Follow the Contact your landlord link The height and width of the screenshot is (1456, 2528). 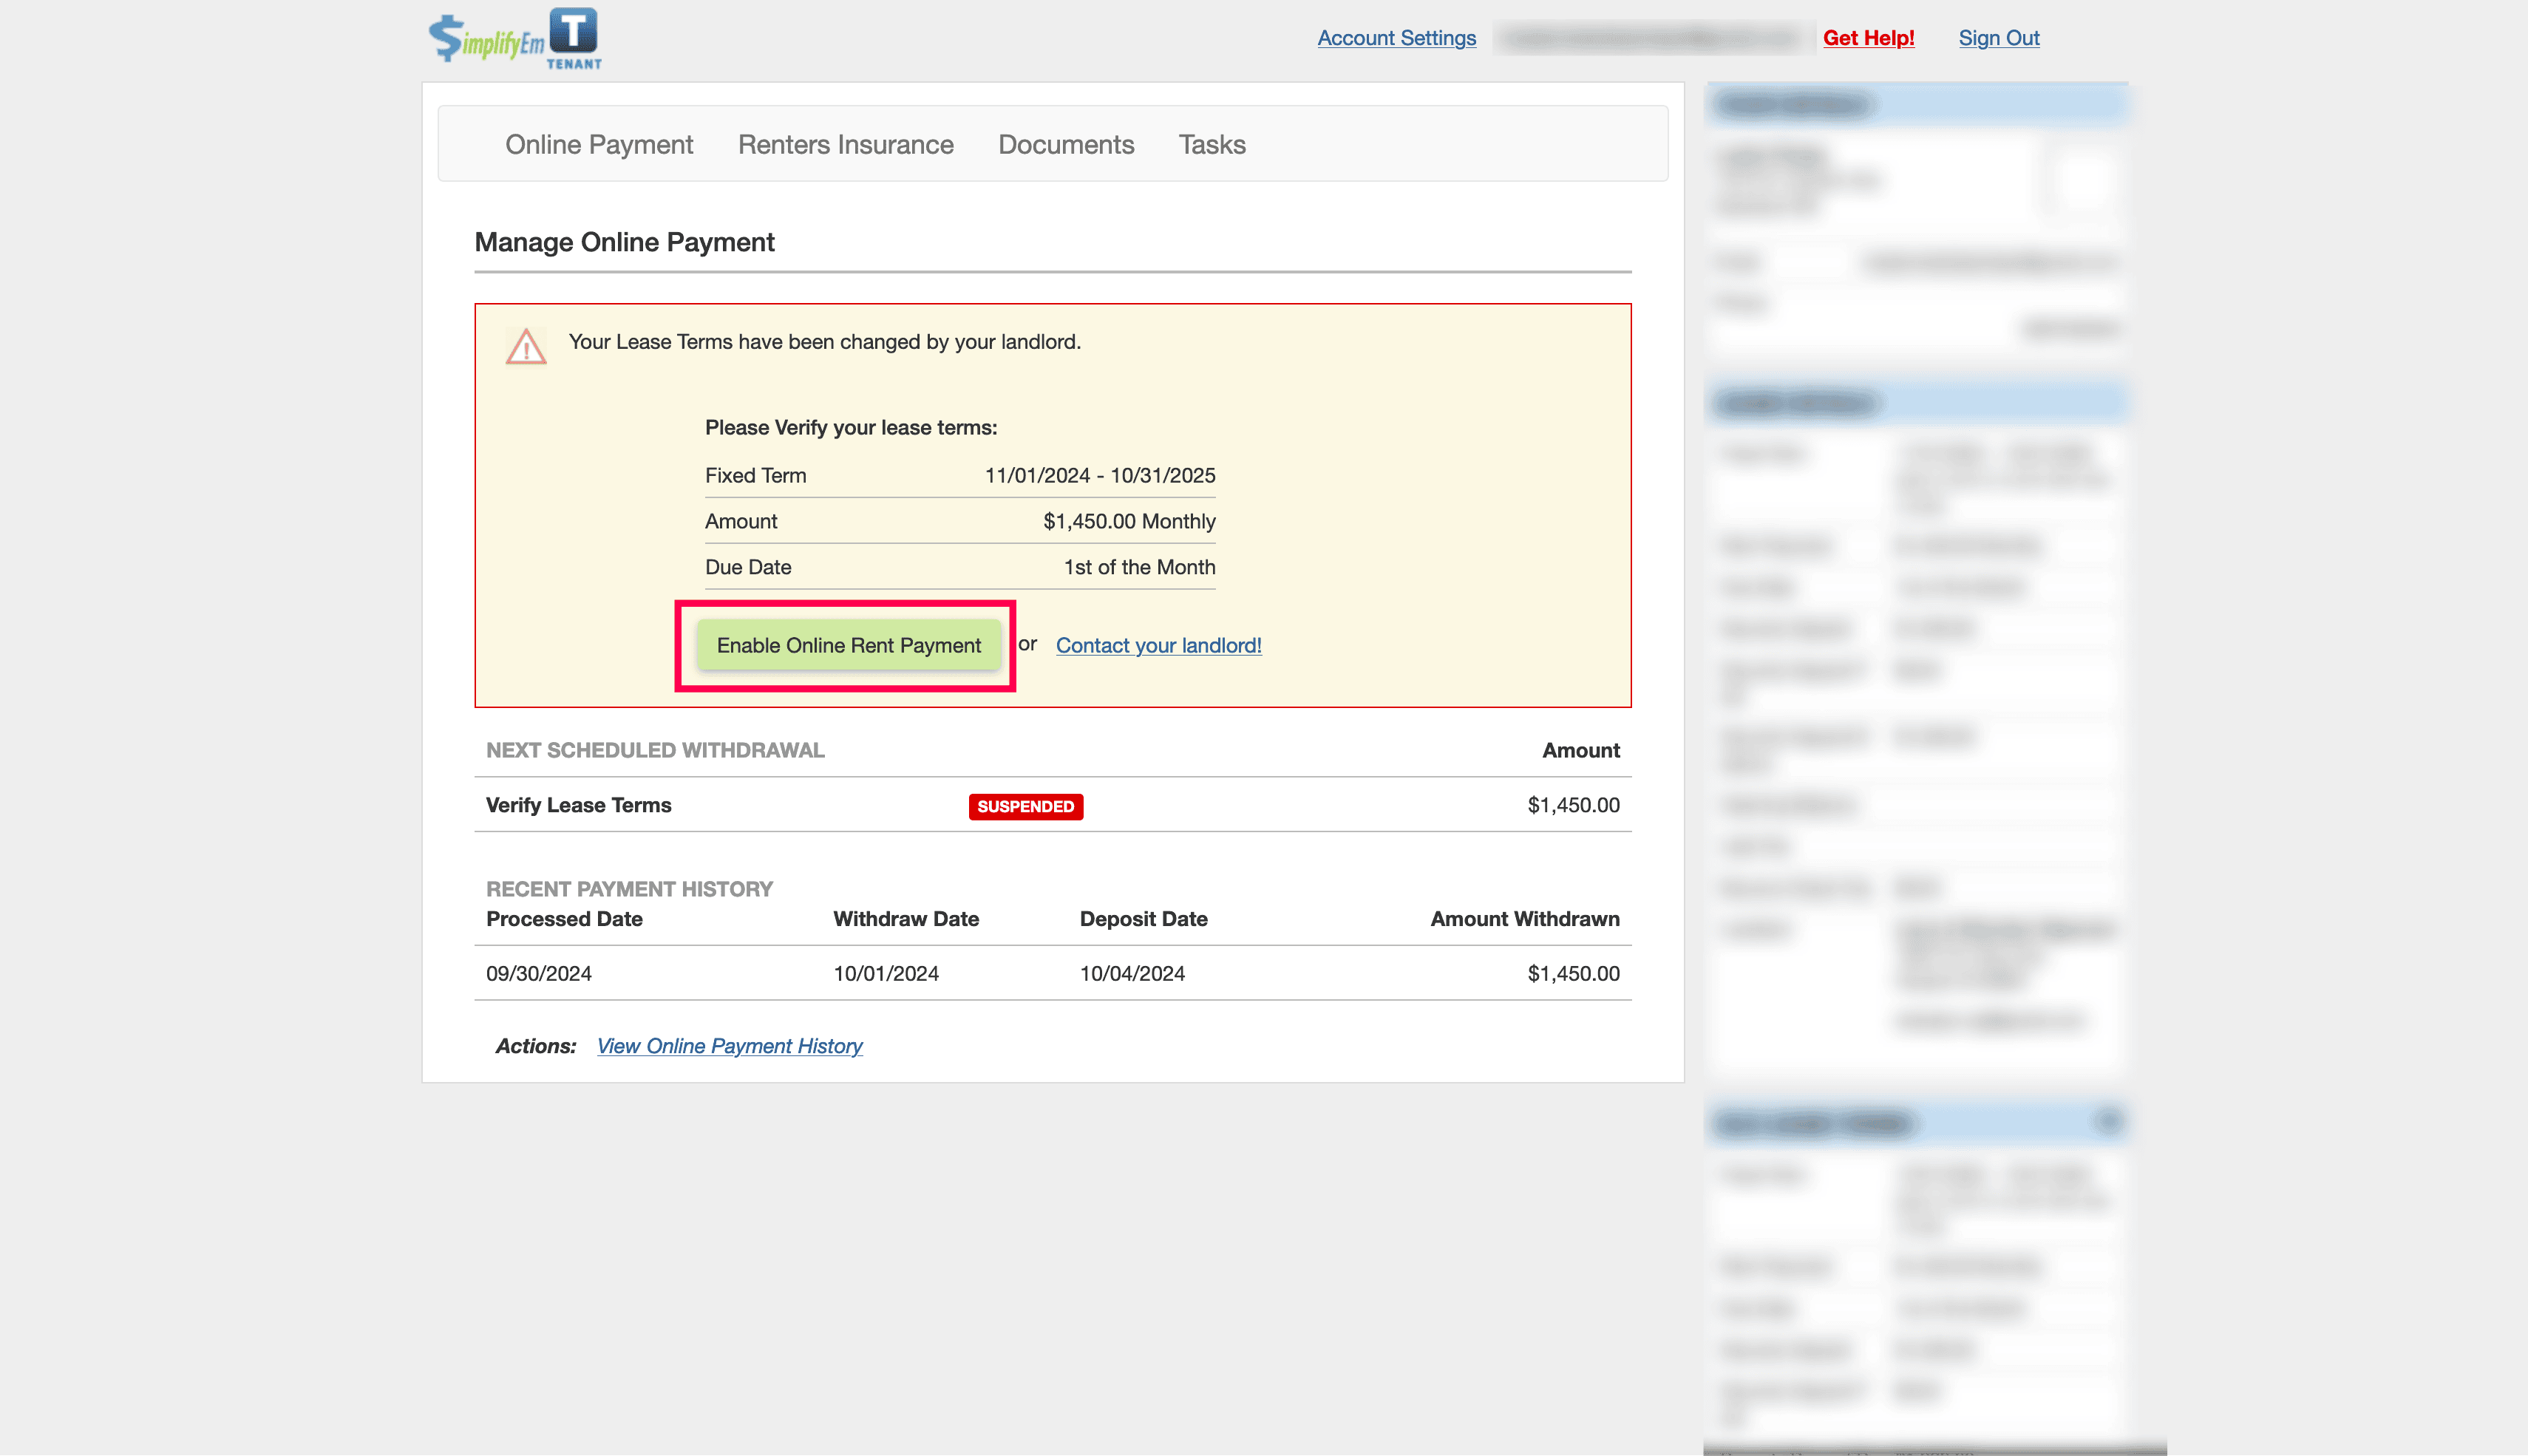1158,646
